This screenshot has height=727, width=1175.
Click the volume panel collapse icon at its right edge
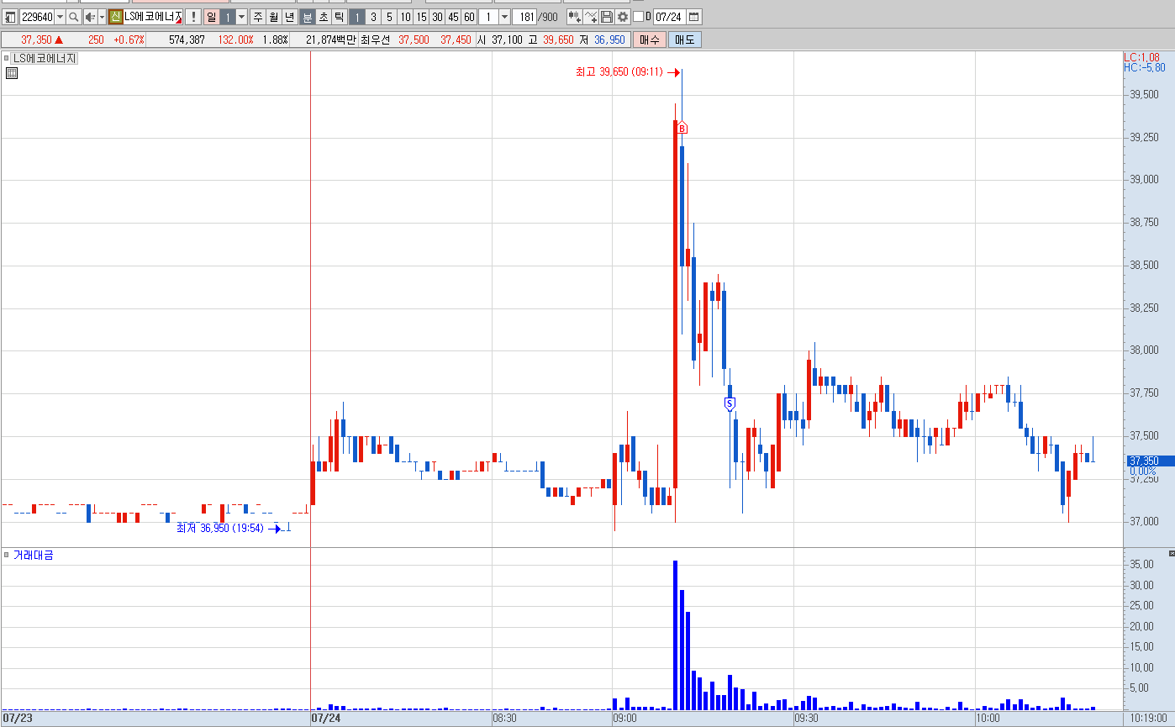tap(1172, 553)
